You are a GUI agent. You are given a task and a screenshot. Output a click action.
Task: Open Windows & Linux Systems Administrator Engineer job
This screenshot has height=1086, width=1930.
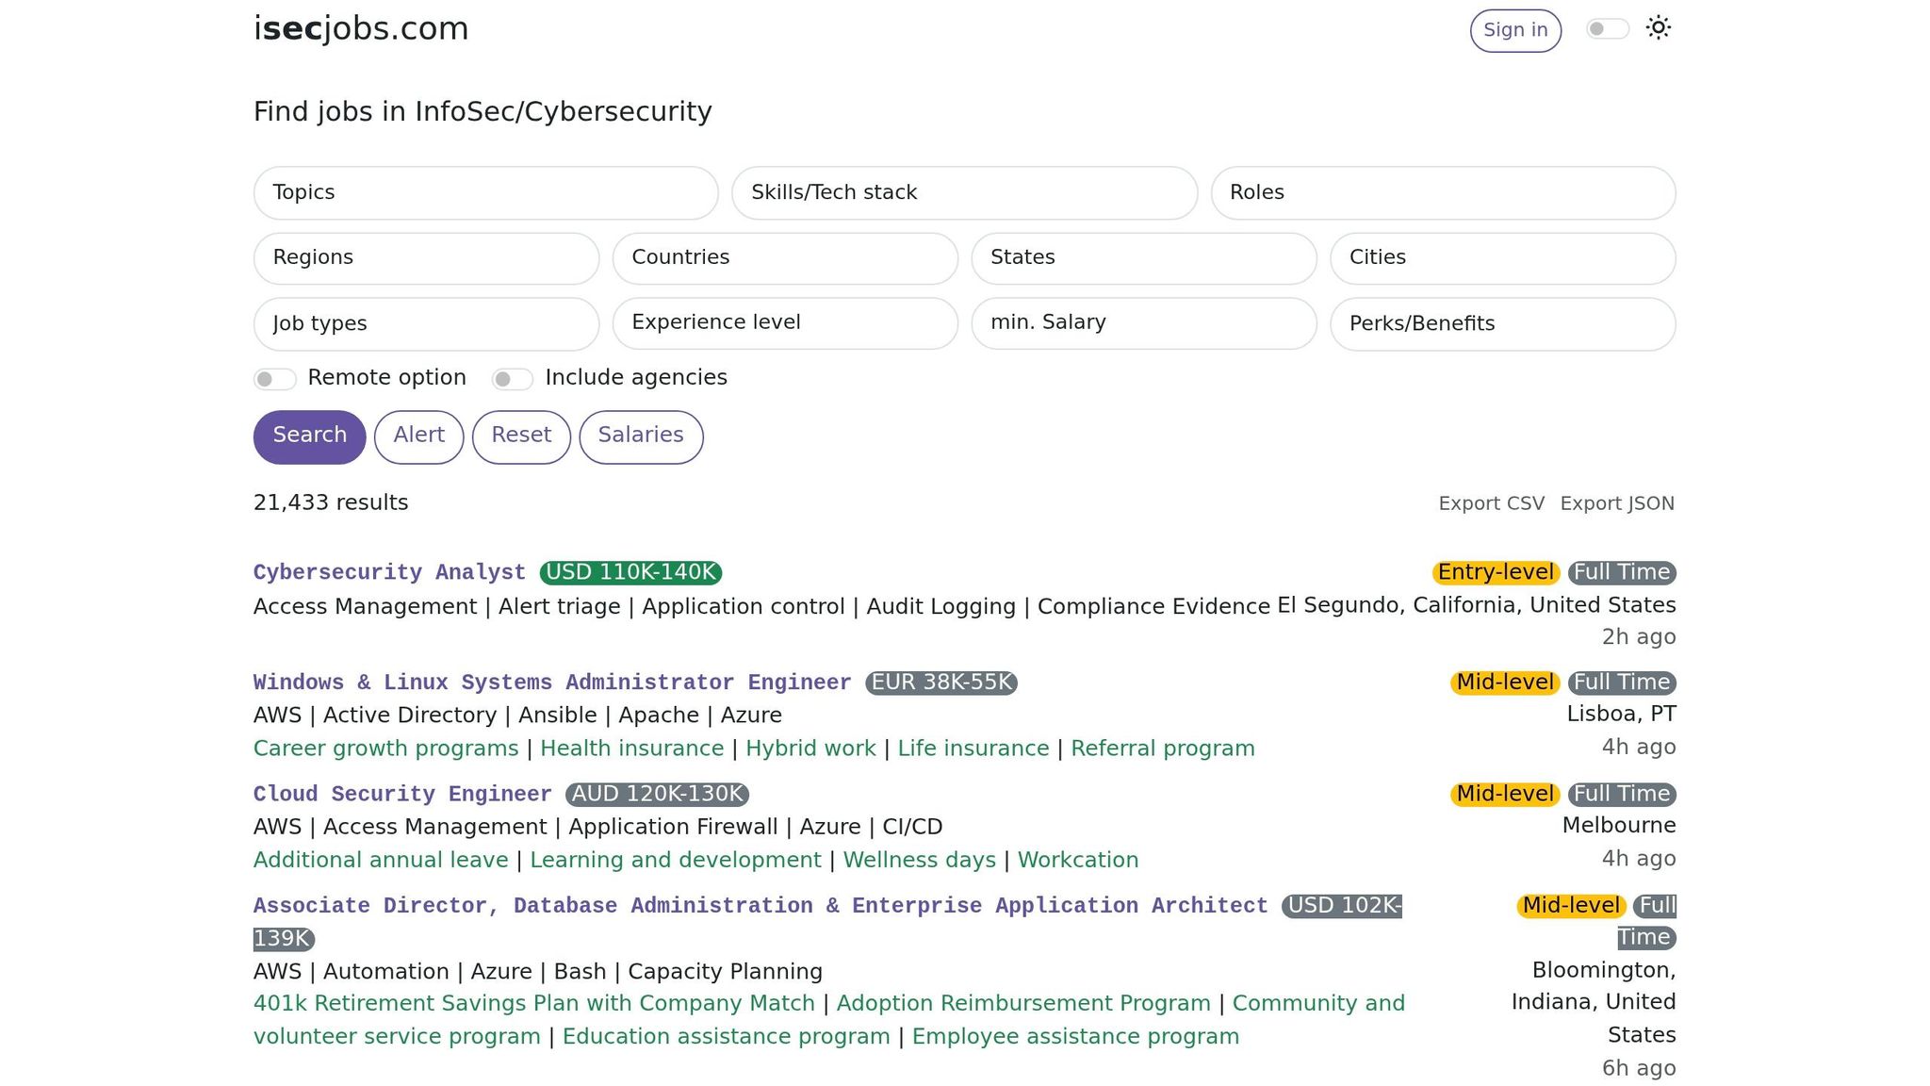click(552, 683)
